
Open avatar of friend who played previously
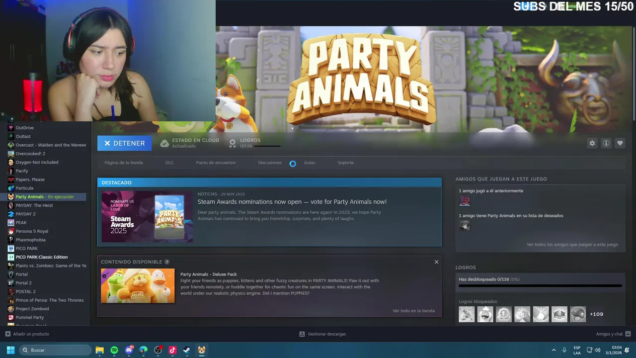pos(465,201)
